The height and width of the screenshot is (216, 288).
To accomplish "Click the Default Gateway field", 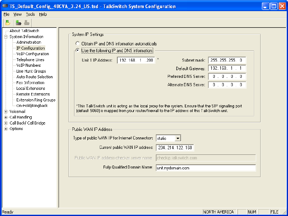I will (x=227, y=68).
